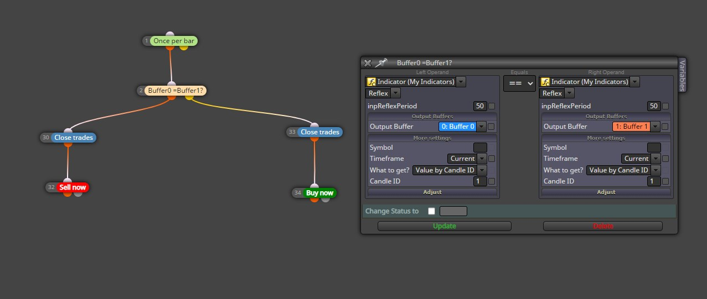
Task: Toggle left inpReflexPeriod checkbox
Action: 492,106
